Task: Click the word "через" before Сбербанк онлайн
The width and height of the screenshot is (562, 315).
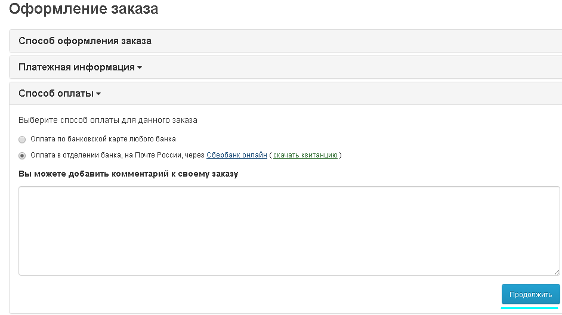Action: tap(194, 155)
